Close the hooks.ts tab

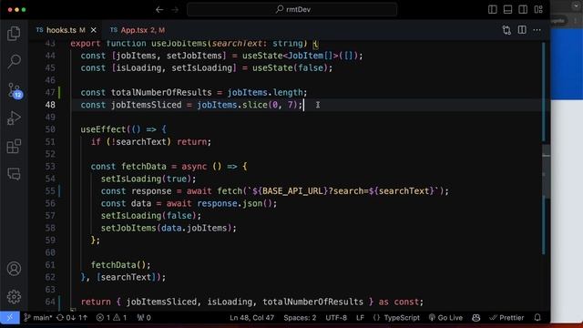(x=94, y=30)
